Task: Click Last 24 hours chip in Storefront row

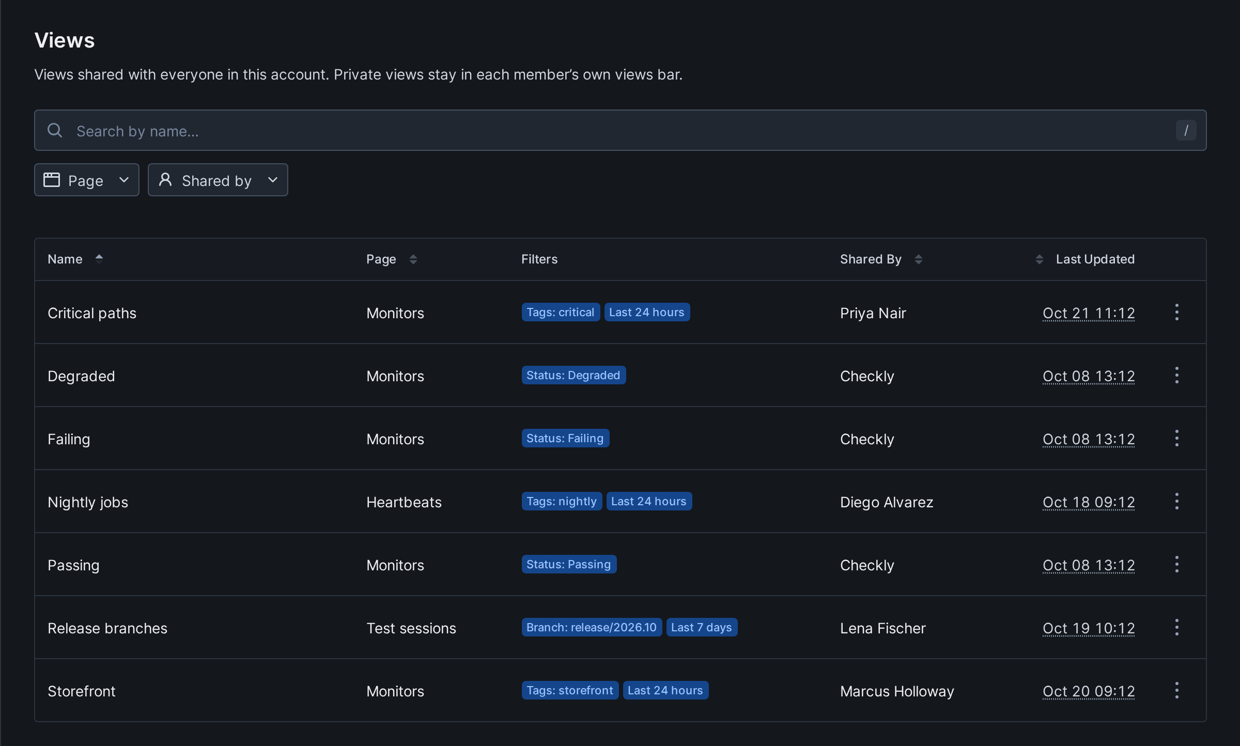Action: click(665, 690)
